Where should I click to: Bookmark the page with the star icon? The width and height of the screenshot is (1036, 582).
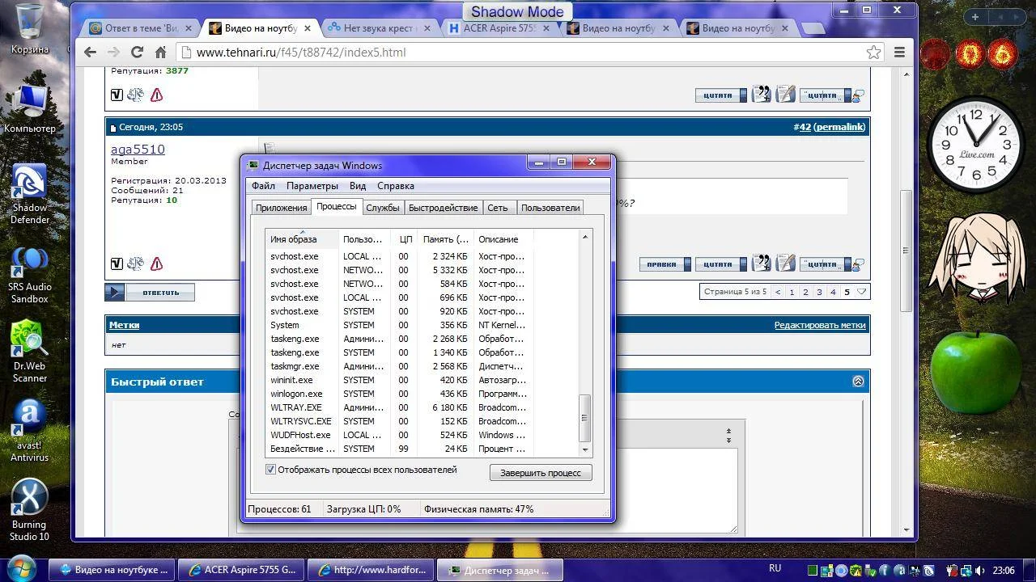(873, 53)
